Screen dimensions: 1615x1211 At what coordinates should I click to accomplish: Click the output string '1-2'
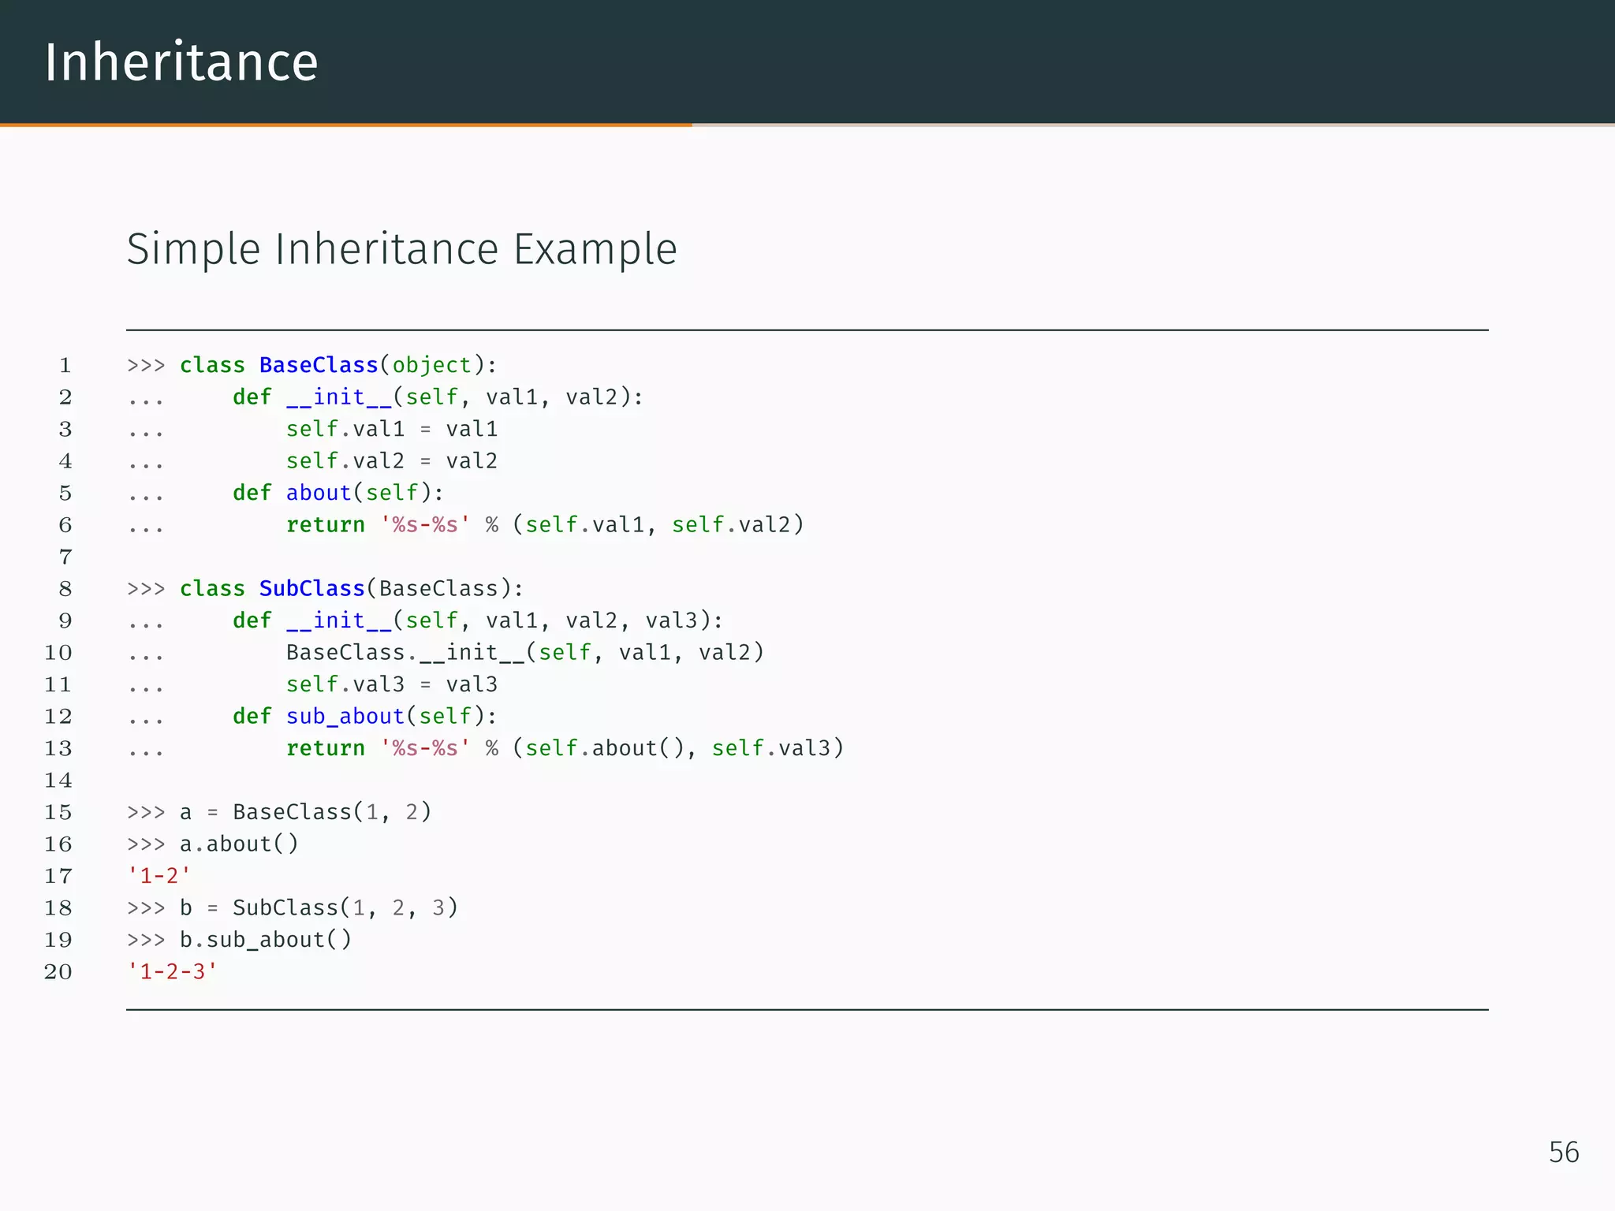click(x=159, y=876)
